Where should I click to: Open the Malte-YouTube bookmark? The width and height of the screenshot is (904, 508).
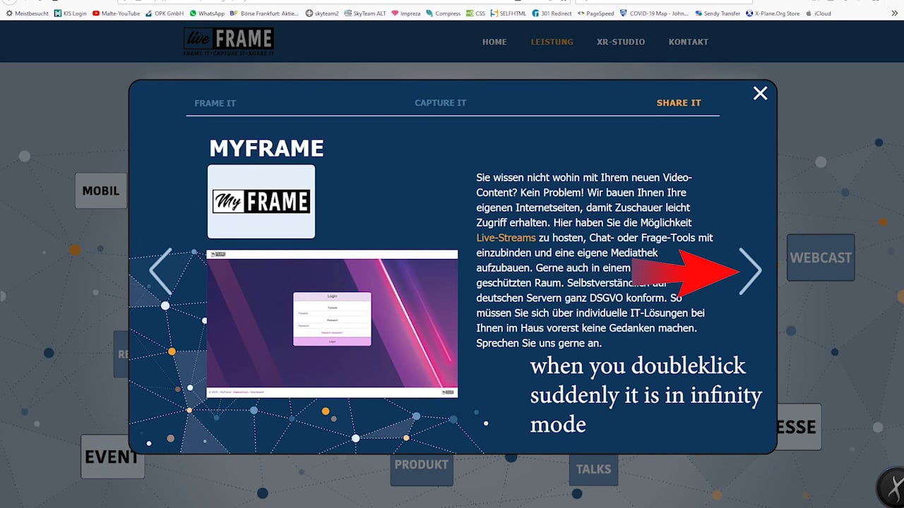click(116, 13)
